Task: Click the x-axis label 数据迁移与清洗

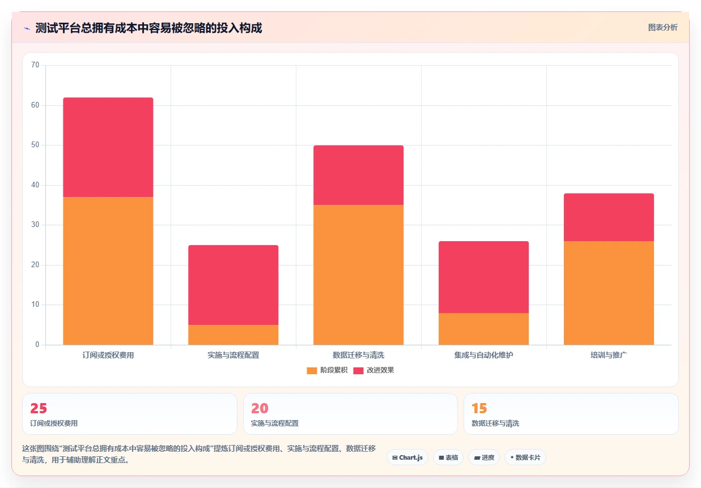Action: (x=359, y=356)
